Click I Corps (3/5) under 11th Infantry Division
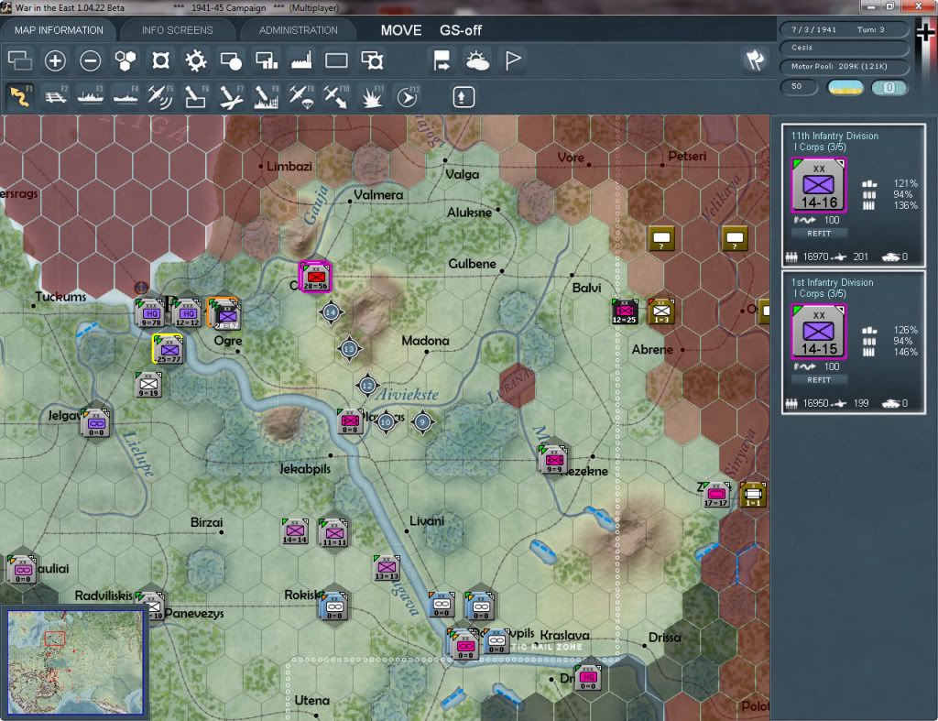Screen dimensions: 938x721 [819, 147]
